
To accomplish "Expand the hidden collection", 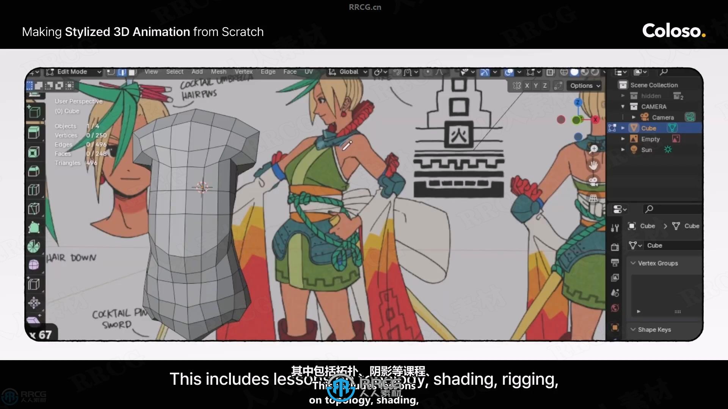I will tap(623, 96).
